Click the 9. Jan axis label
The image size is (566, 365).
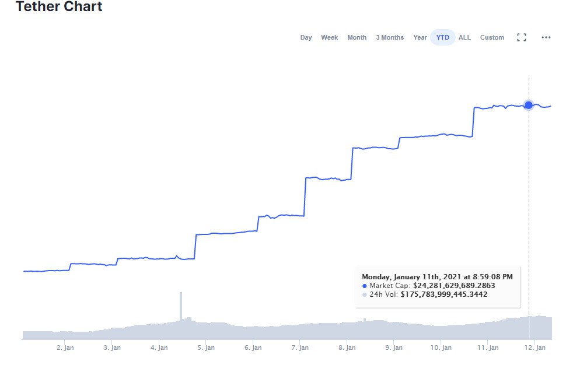click(x=393, y=348)
